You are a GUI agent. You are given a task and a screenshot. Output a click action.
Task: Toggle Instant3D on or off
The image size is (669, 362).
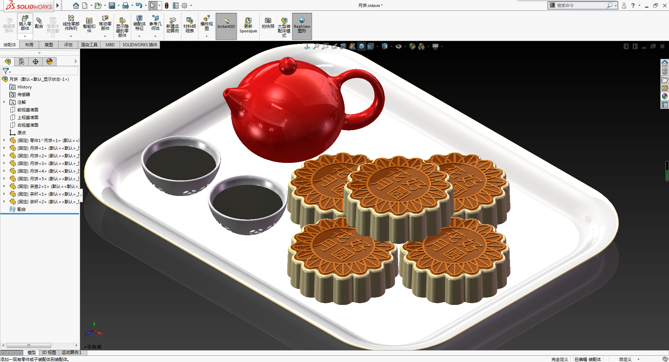coord(226,26)
